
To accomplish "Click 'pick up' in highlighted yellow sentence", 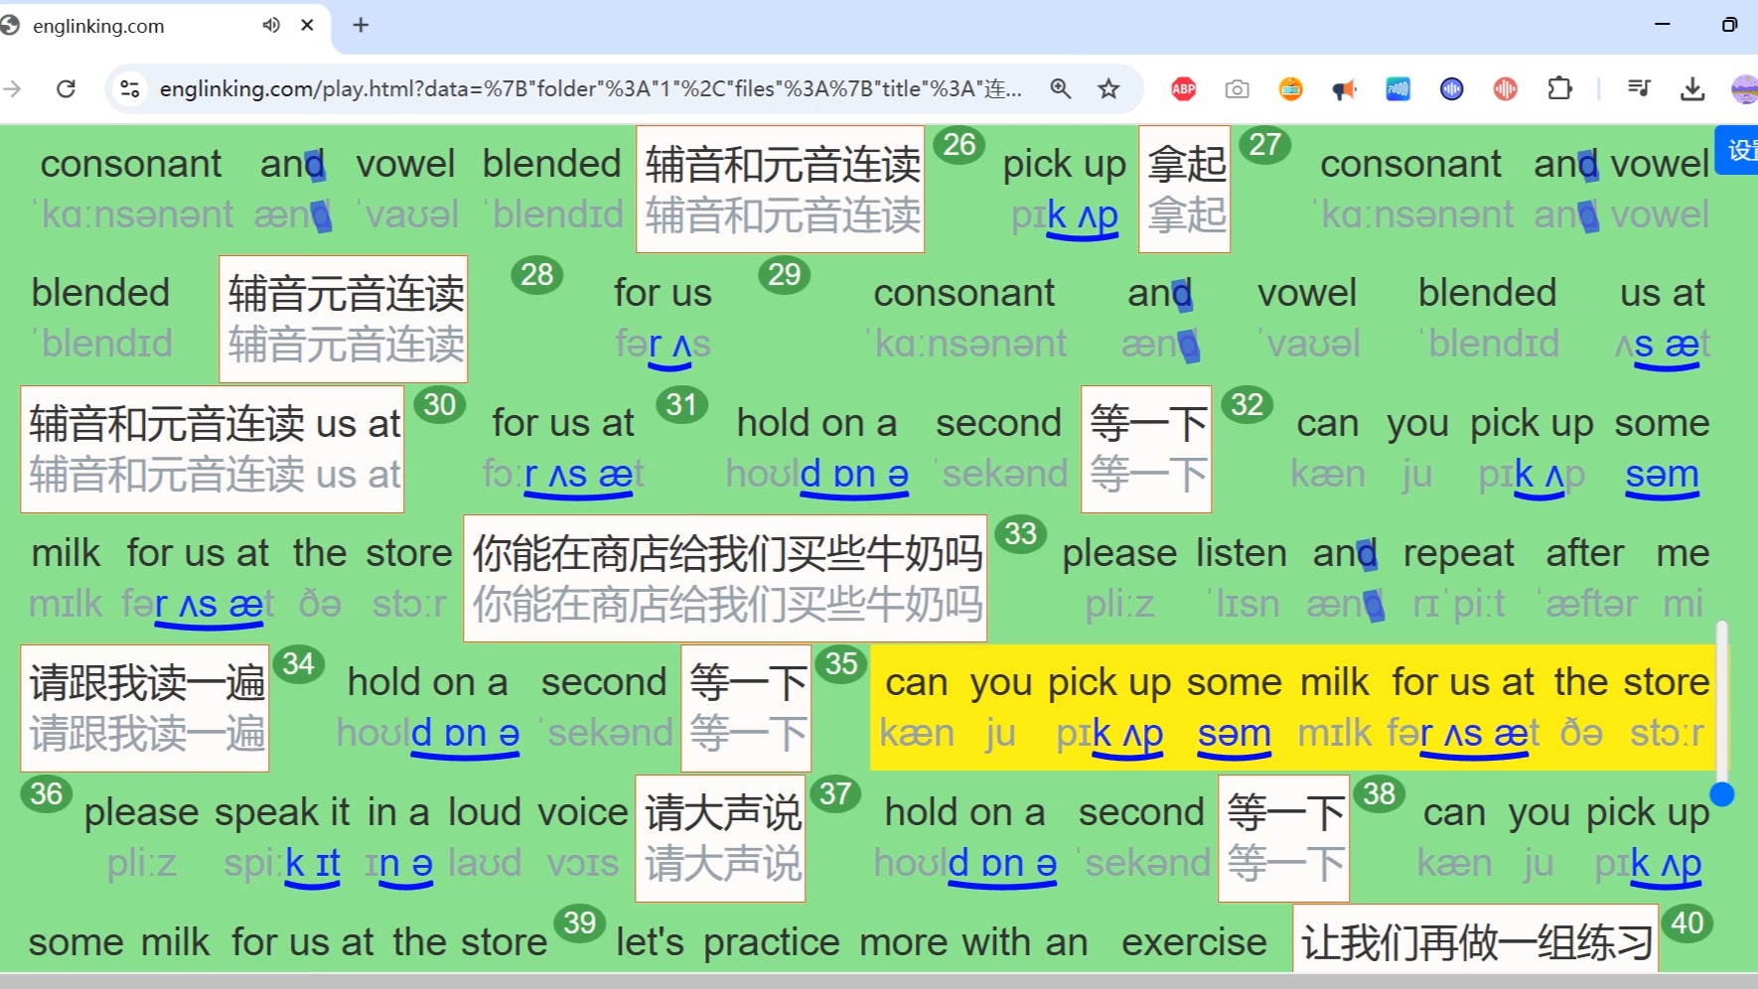I will tap(1109, 683).
